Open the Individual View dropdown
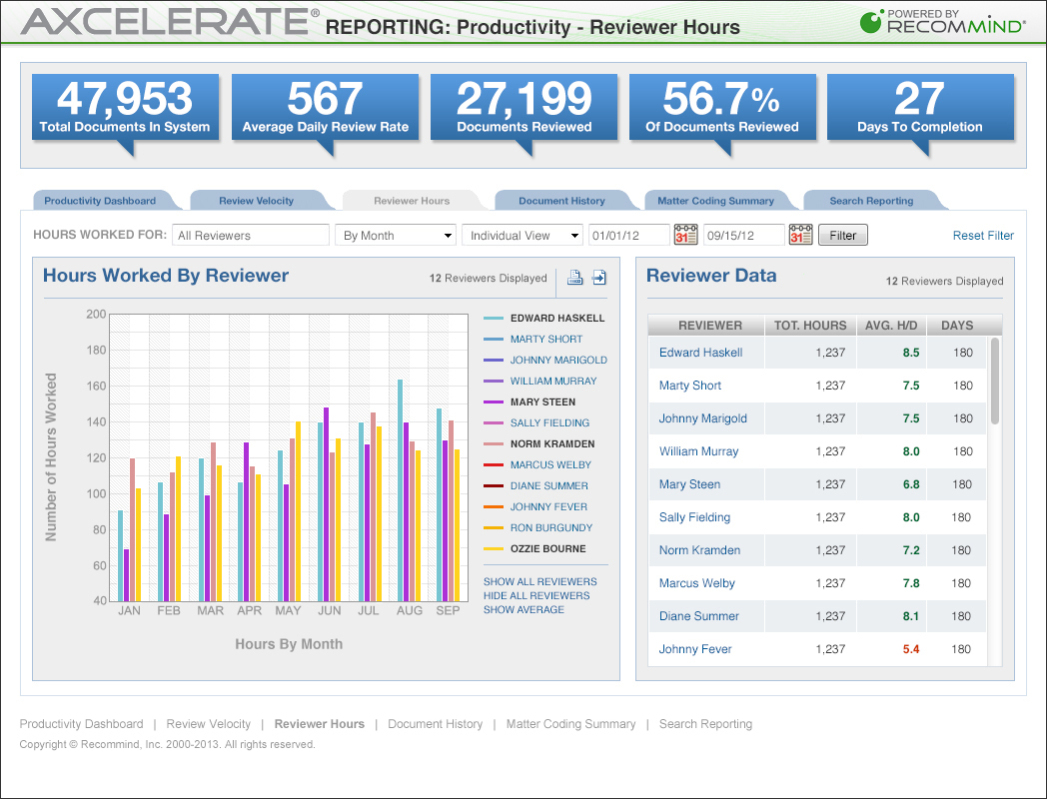The width and height of the screenshot is (1047, 799). [x=523, y=235]
